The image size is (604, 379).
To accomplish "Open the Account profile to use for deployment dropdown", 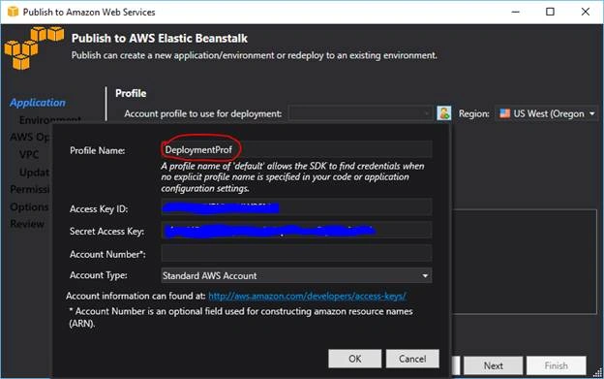I will coord(360,113).
